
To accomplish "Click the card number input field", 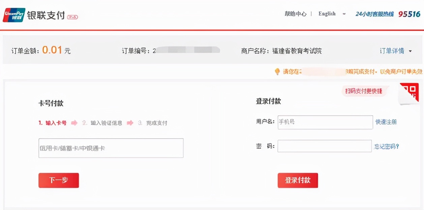I will 110,148.
